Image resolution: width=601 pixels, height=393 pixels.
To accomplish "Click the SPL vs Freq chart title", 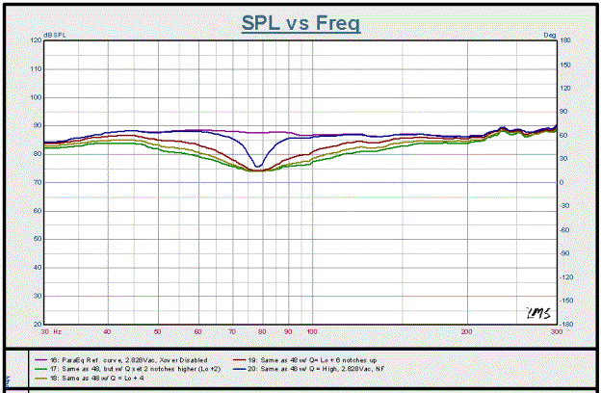I will pyautogui.click(x=300, y=22).
